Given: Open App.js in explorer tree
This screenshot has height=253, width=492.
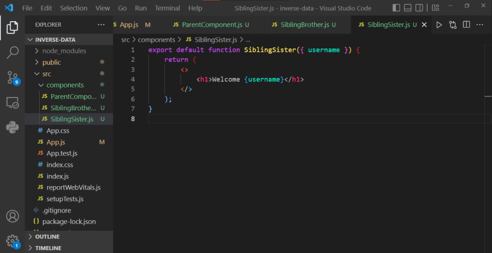Looking at the screenshot, I should pos(69,142).
